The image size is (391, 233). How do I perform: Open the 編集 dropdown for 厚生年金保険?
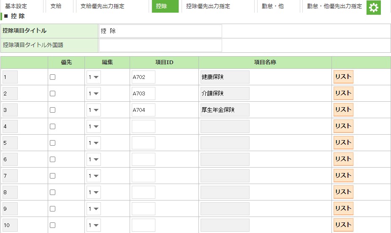click(94, 110)
